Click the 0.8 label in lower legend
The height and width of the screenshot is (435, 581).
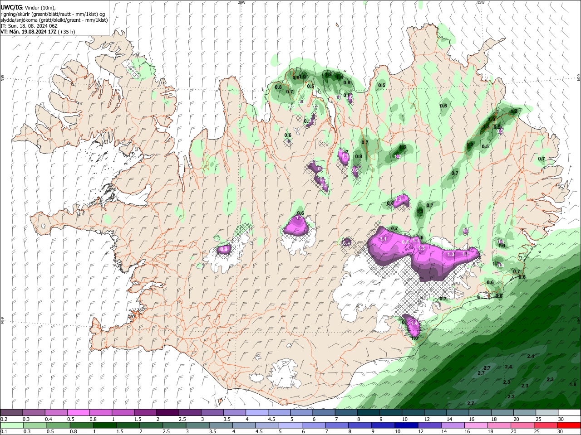tap(73, 431)
